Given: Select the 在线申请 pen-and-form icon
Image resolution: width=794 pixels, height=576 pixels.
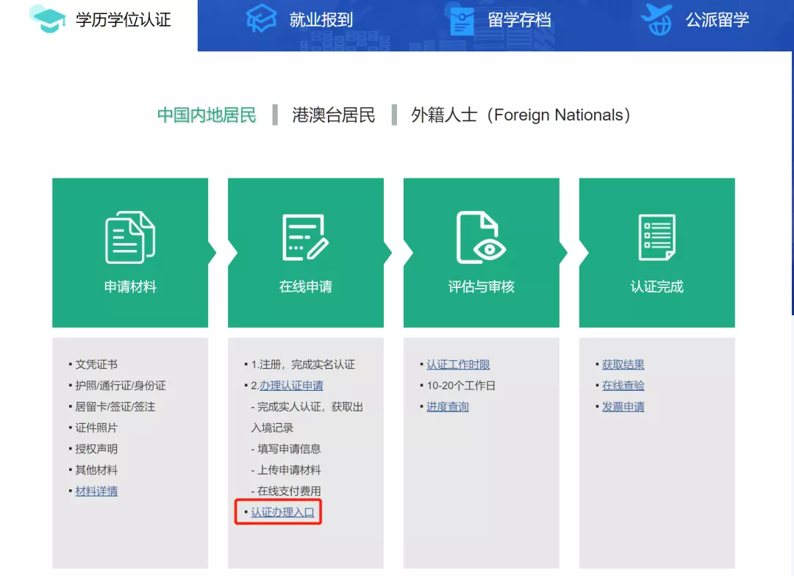Looking at the screenshot, I should point(305,235).
